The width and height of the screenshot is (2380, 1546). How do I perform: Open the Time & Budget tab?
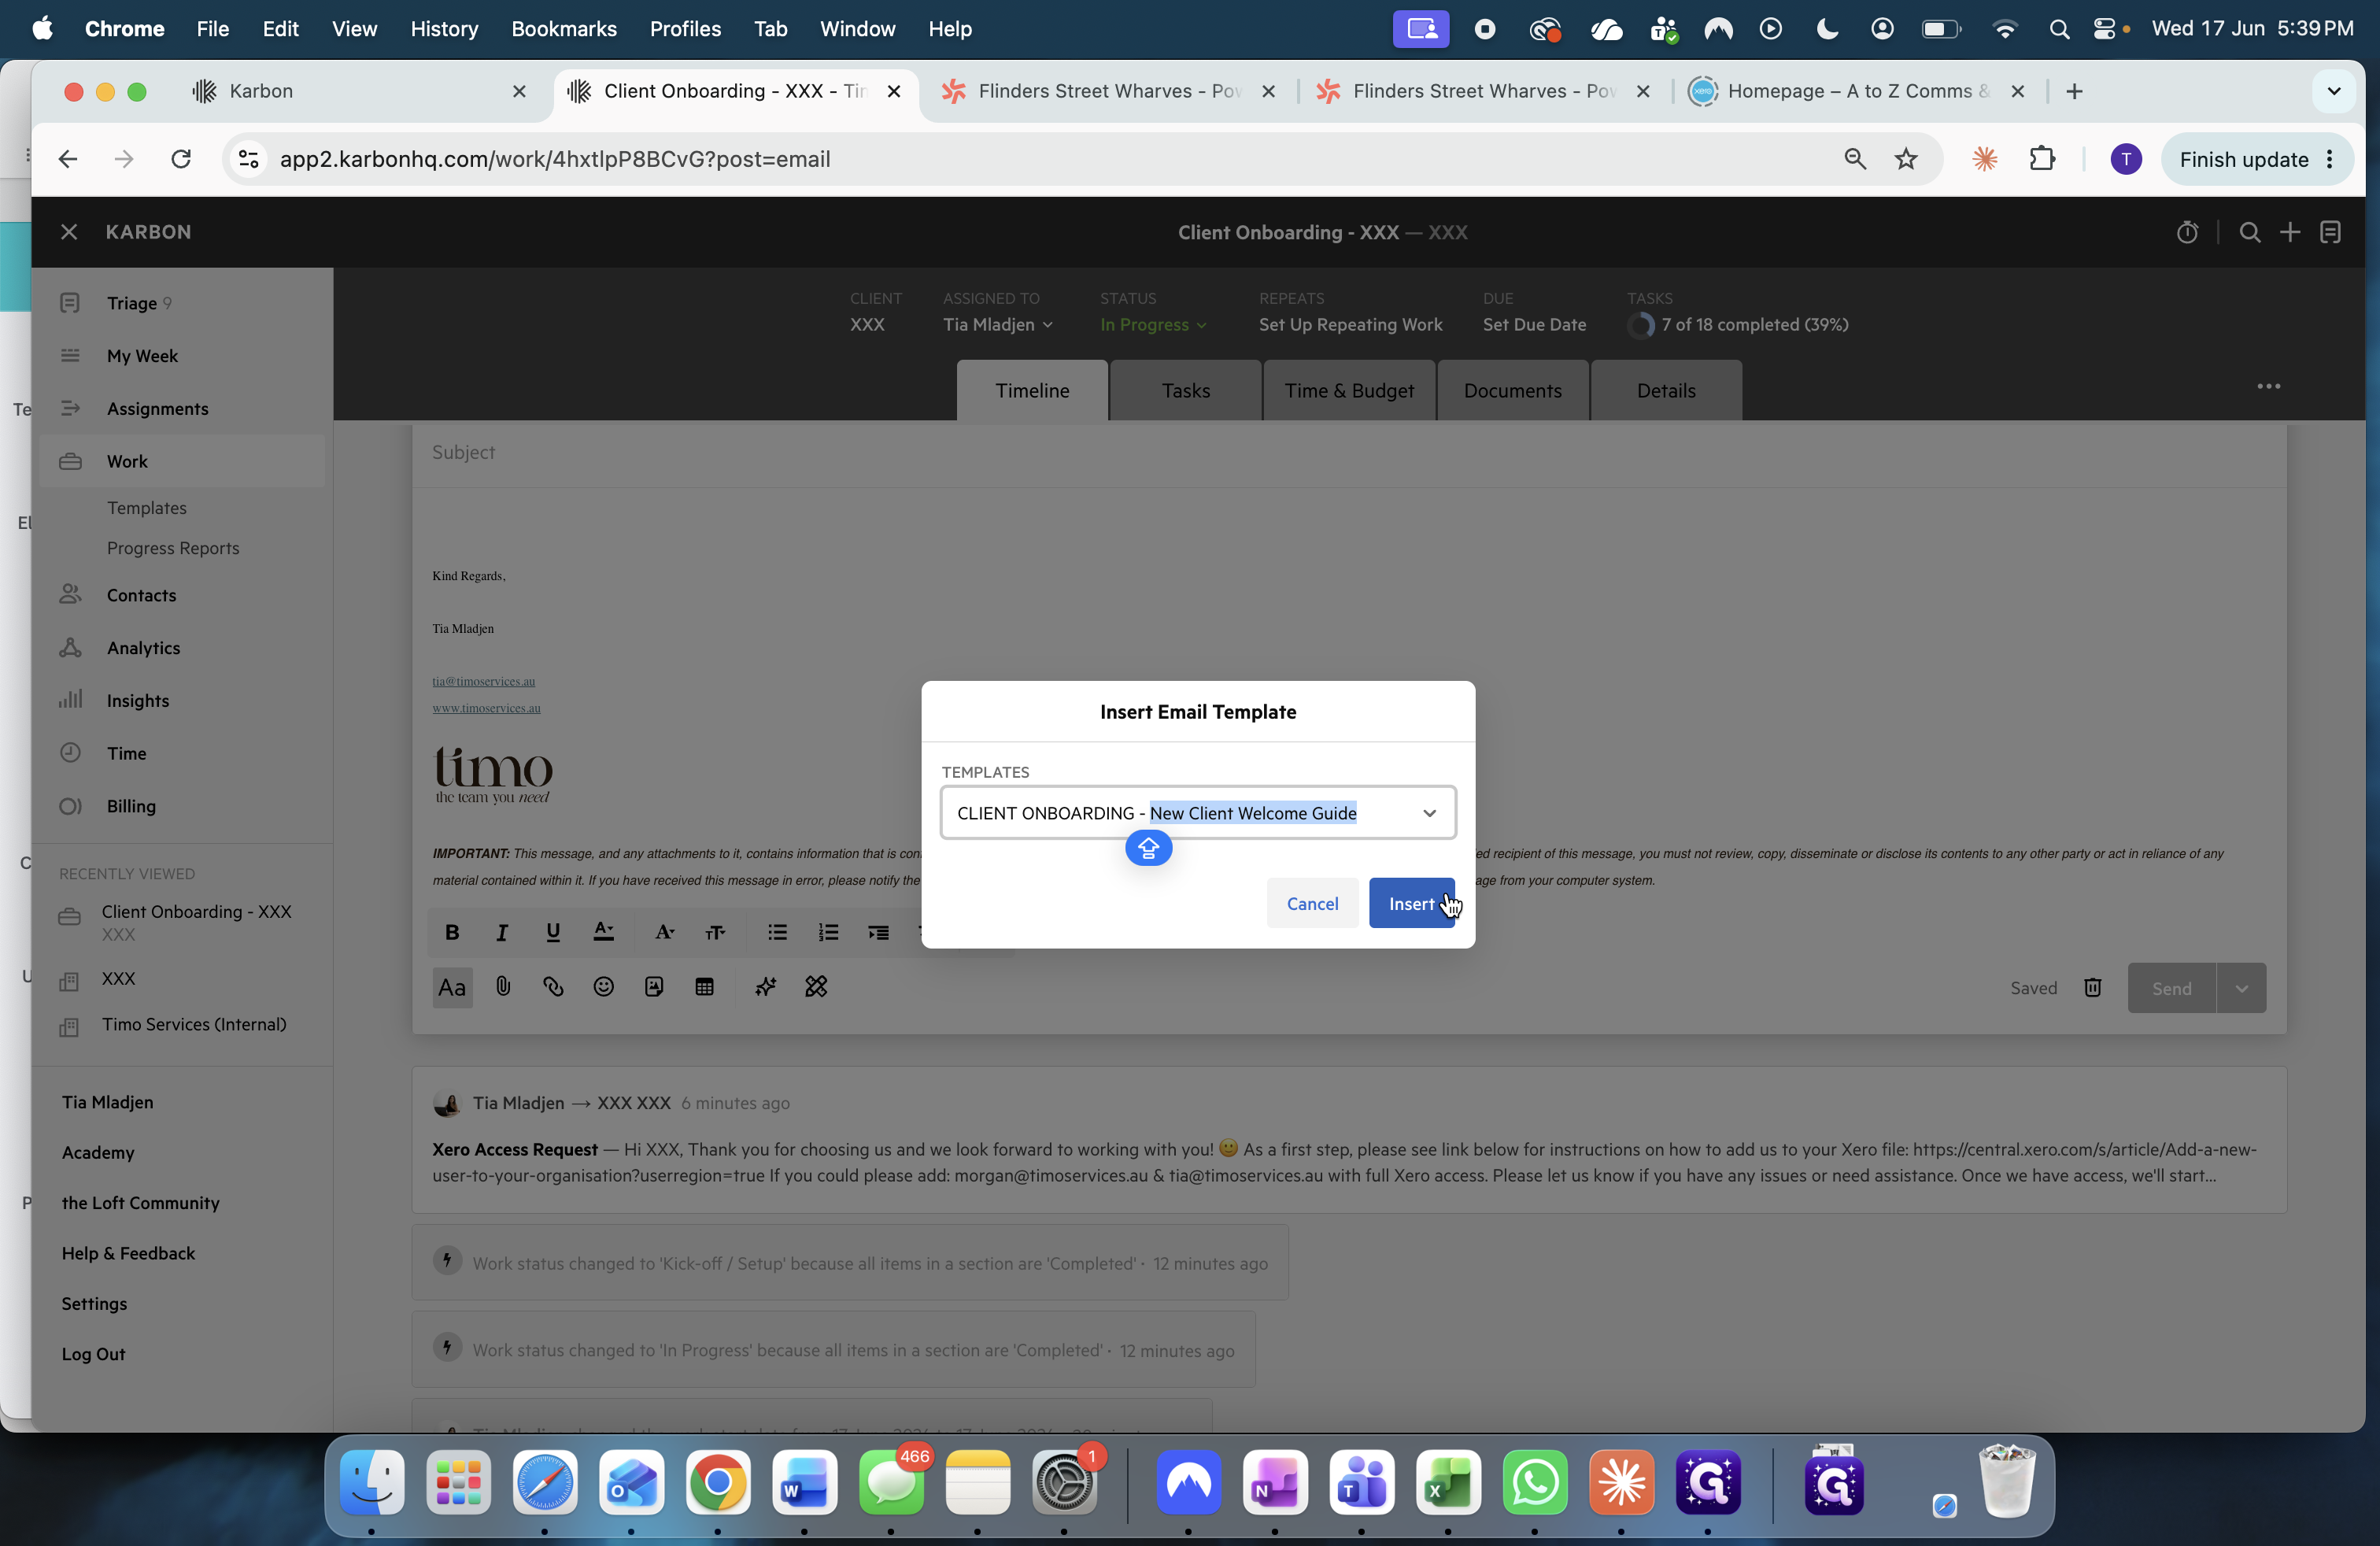pos(1349,390)
